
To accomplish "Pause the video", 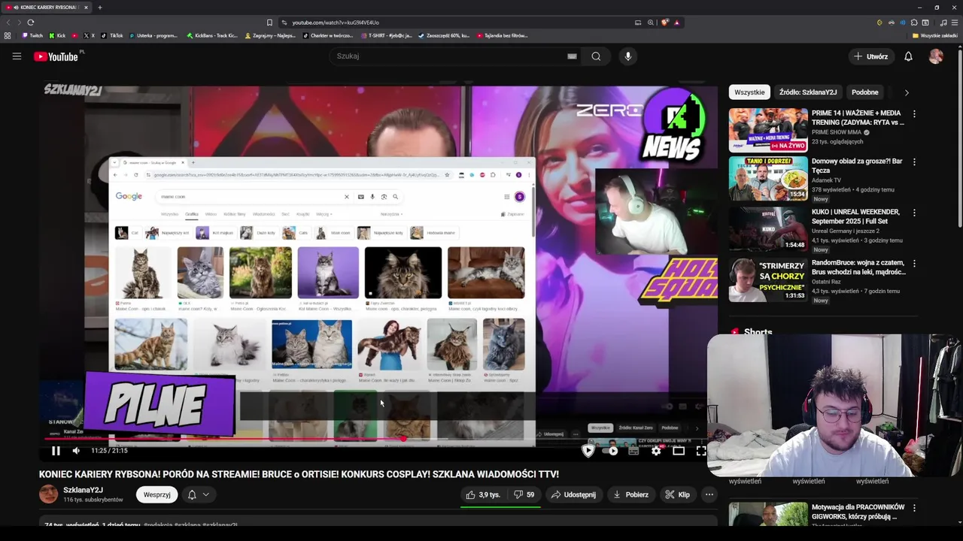I will pyautogui.click(x=56, y=451).
